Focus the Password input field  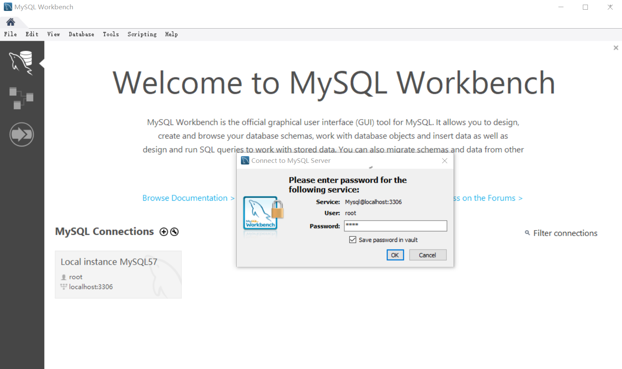395,226
